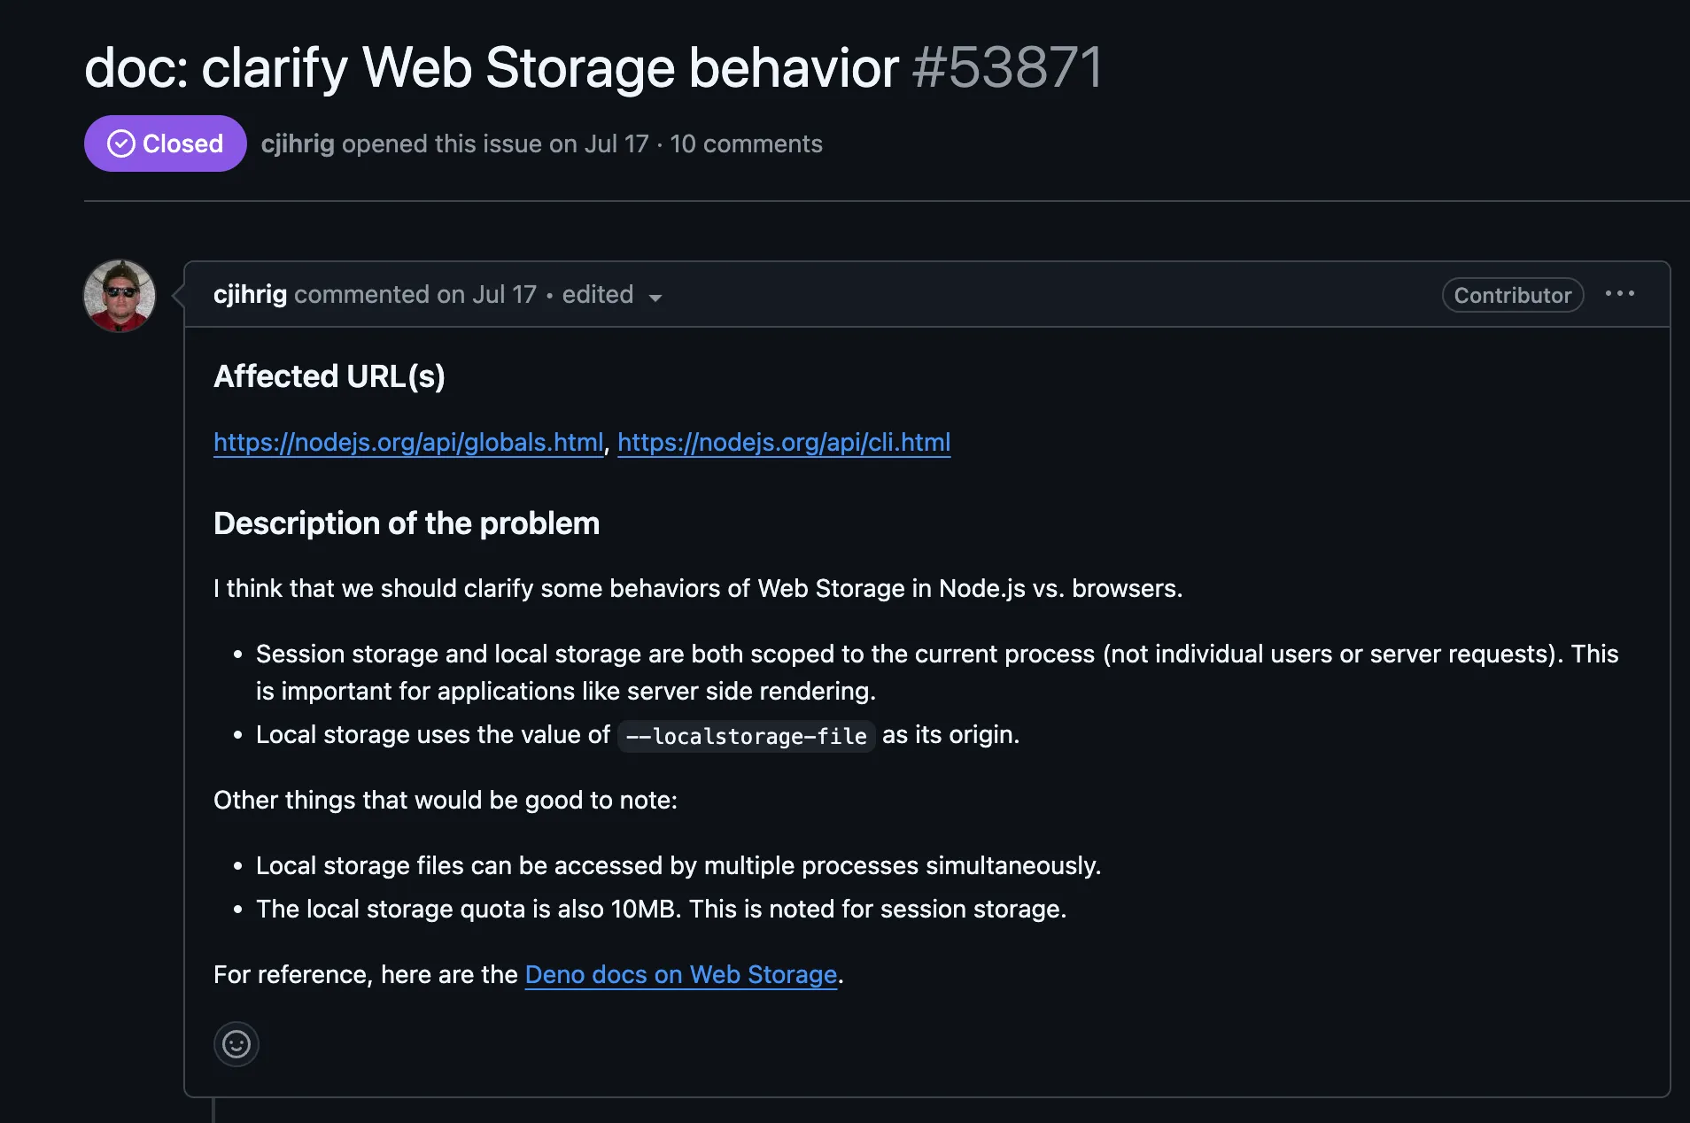
Task: Click the cjihrig username in the comment header
Action: [250, 295]
